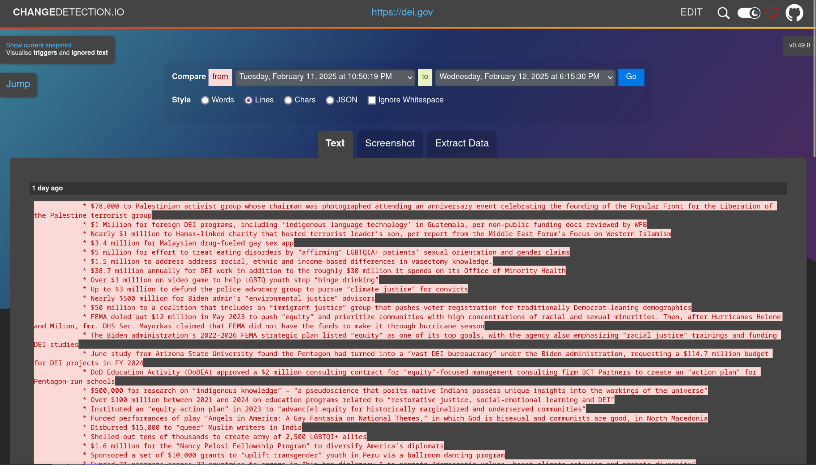Image resolution: width=816 pixels, height=465 pixels.
Task: Click the Go button to compare
Action: click(631, 77)
